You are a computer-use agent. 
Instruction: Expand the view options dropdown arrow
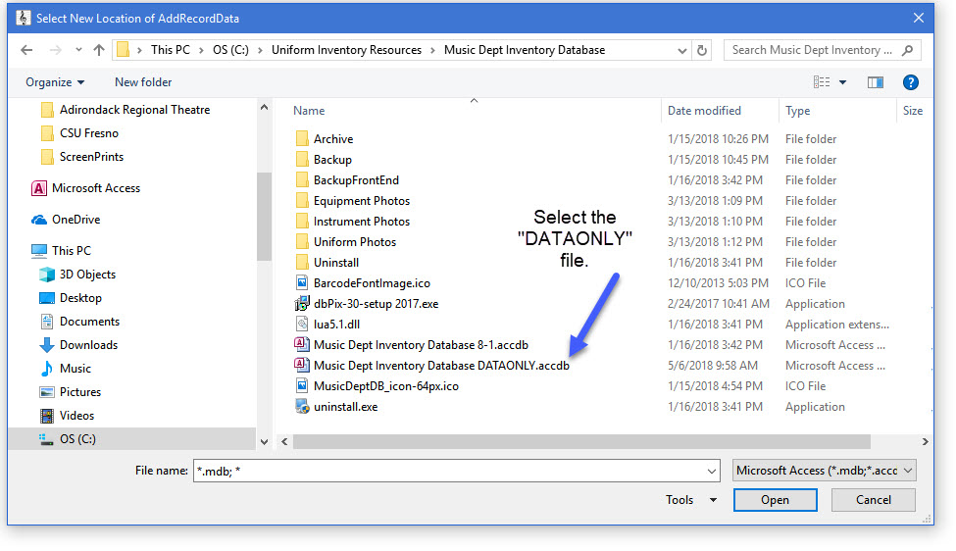coord(843,82)
